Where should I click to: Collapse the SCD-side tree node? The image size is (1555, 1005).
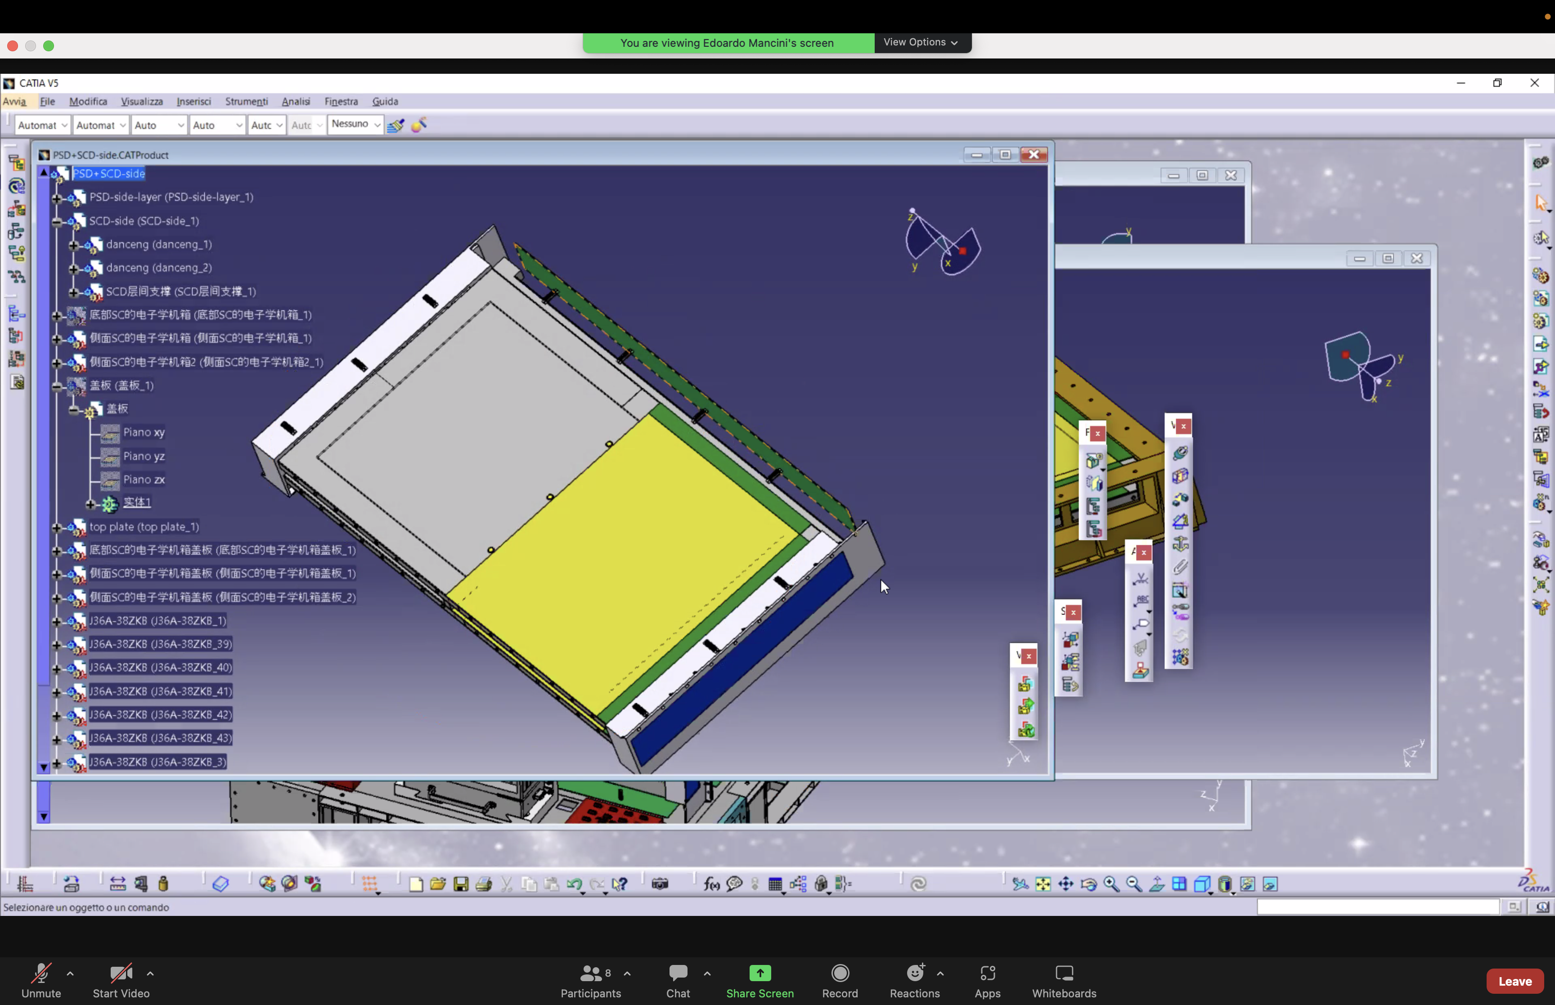[x=57, y=222]
